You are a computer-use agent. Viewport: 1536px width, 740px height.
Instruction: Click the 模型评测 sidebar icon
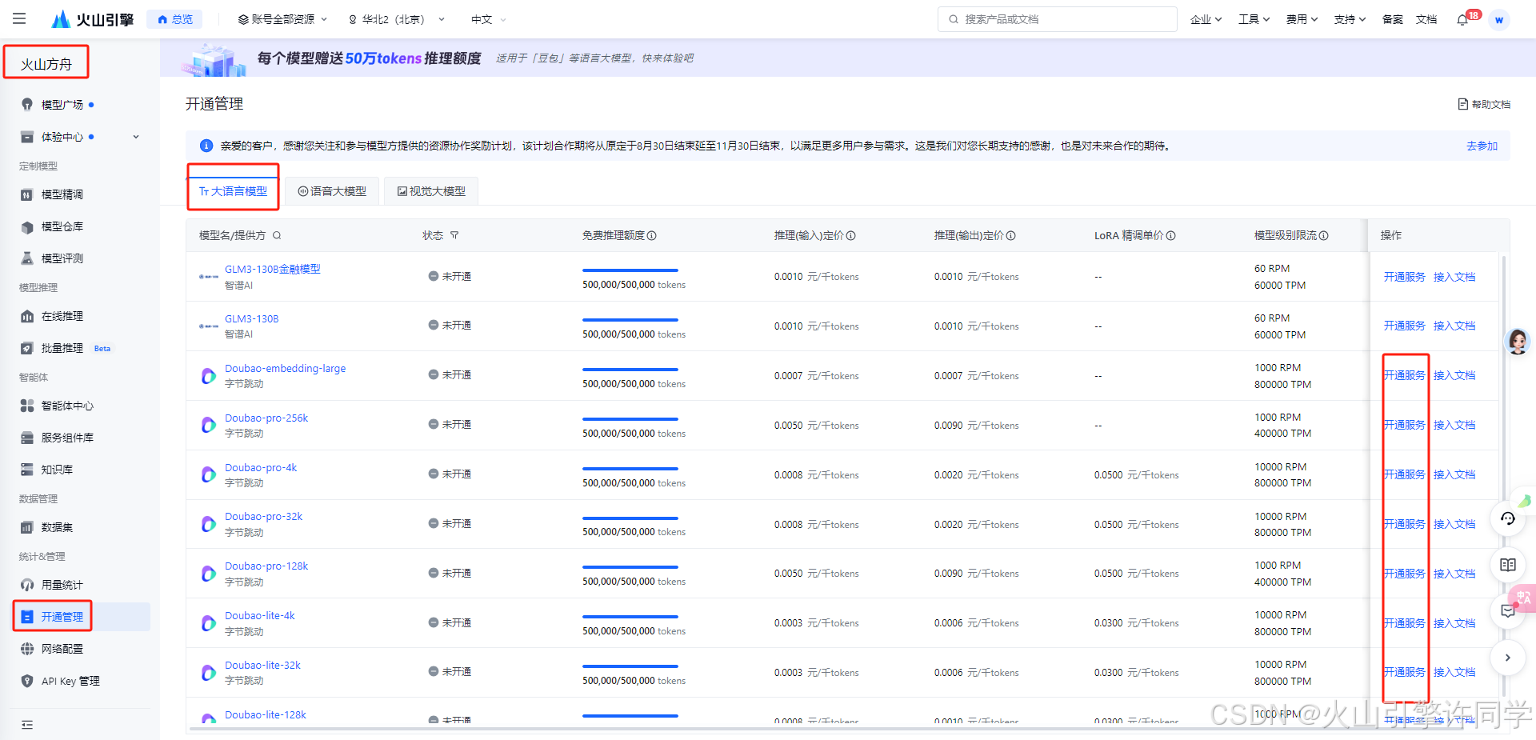(27, 258)
